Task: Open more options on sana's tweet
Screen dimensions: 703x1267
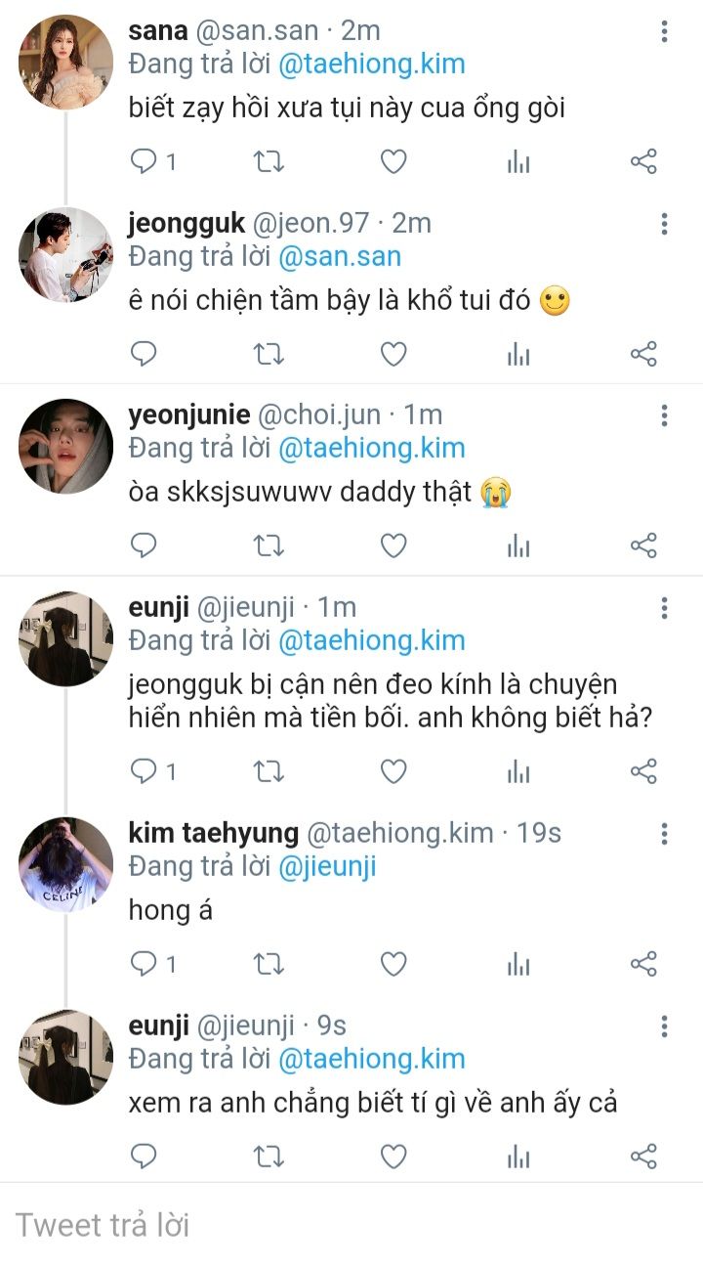Action: pos(664,32)
